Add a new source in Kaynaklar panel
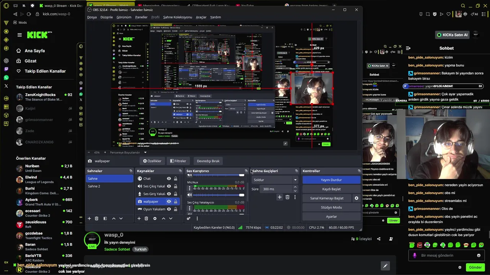 coord(139,218)
